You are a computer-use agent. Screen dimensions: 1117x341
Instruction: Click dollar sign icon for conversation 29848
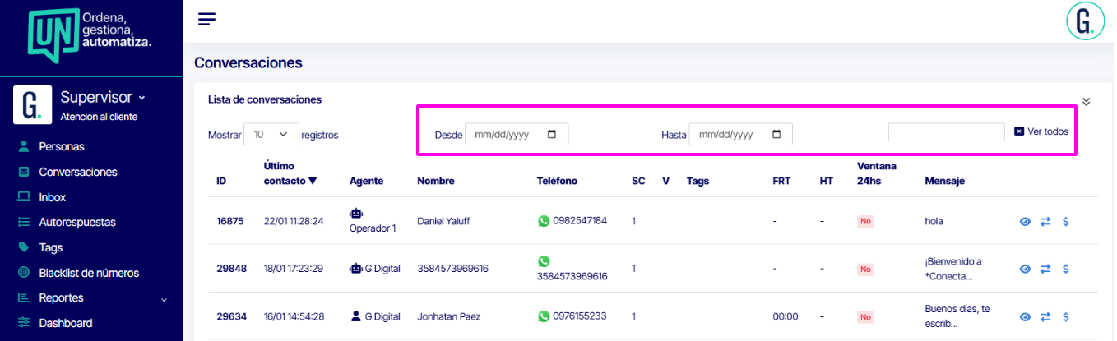point(1065,269)
